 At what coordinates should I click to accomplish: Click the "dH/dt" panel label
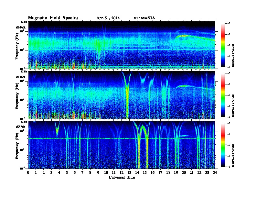click(21, 27)
